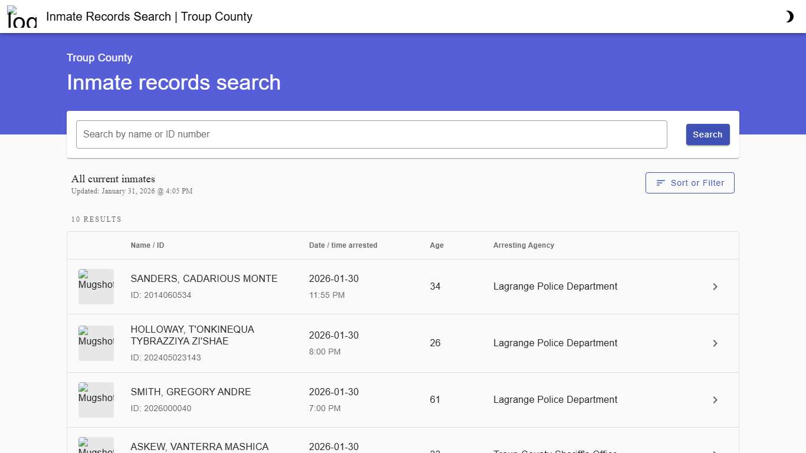
Task: Open SANDERS, CADARIOUS MONTE's mugshot image
Action: (96, 286)
